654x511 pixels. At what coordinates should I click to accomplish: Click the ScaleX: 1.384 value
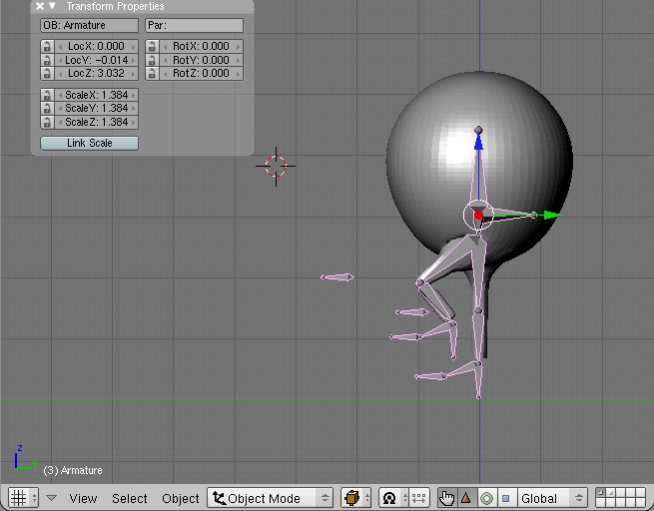click(x=96, y=95)
